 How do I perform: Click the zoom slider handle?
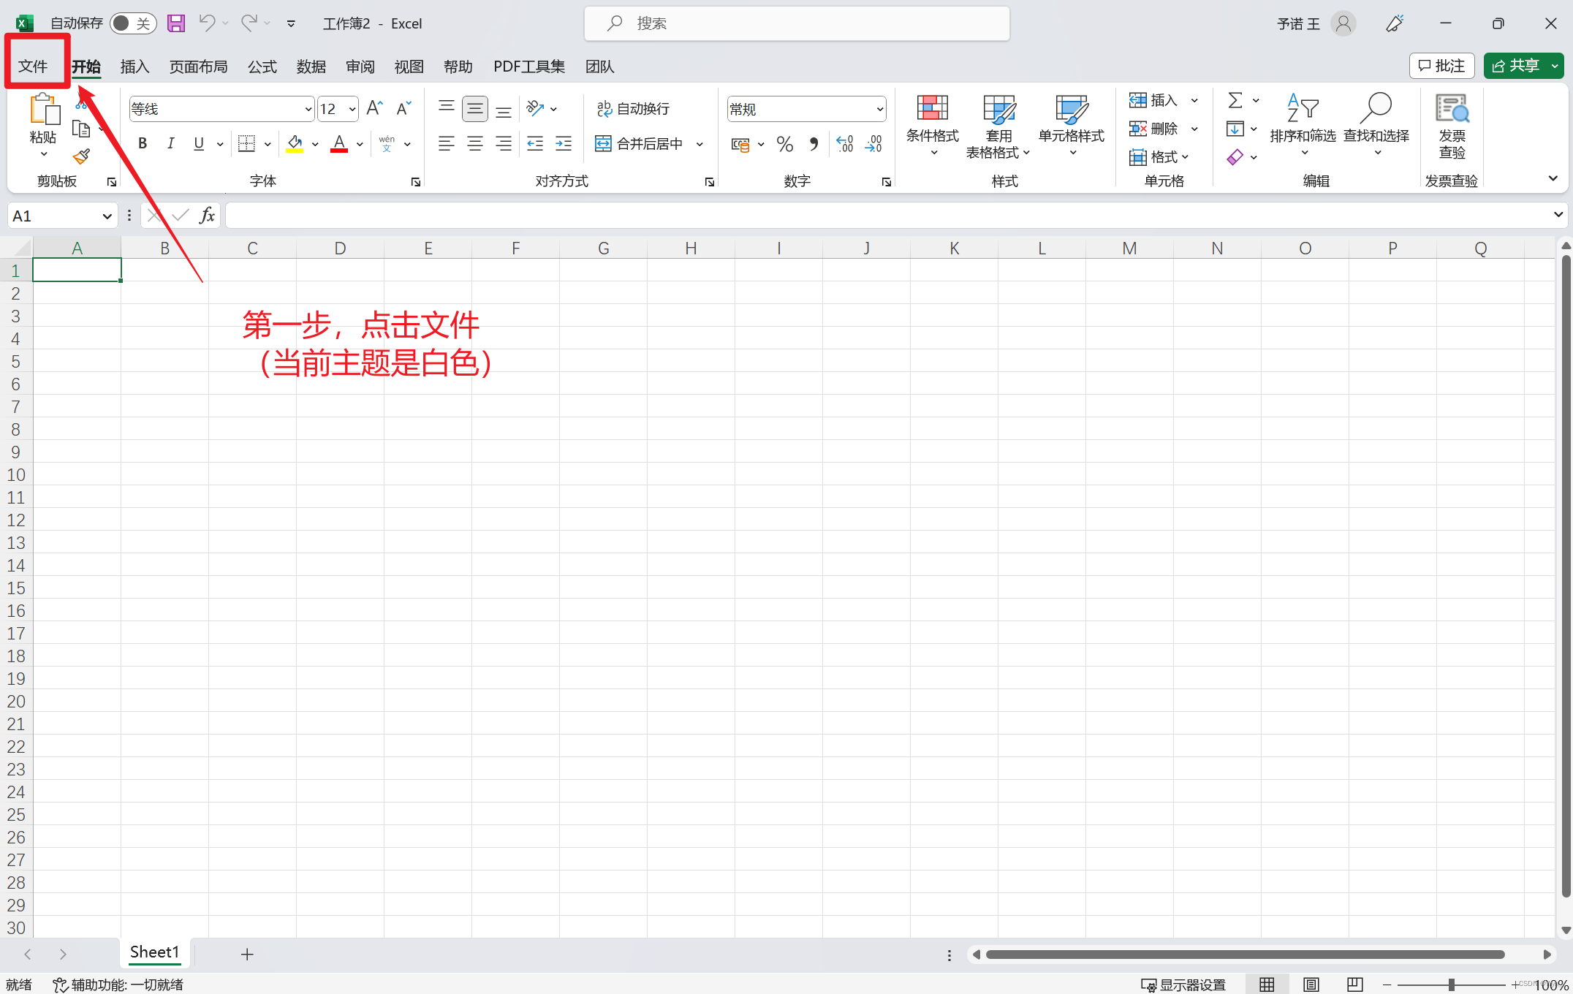coord(1451,984)
